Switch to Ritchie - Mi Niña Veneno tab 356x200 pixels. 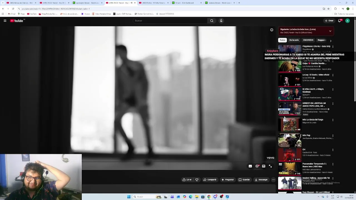154,3
